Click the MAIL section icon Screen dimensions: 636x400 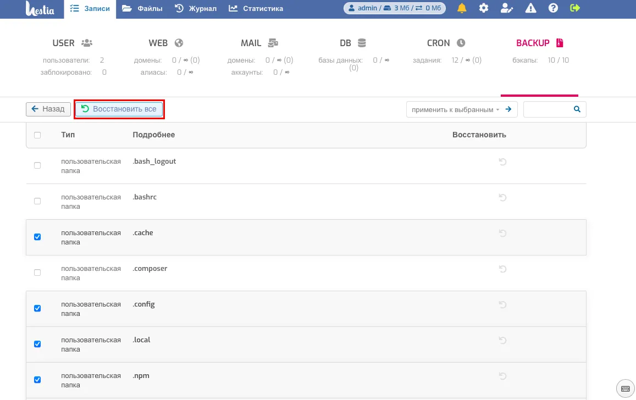(273, 43)
